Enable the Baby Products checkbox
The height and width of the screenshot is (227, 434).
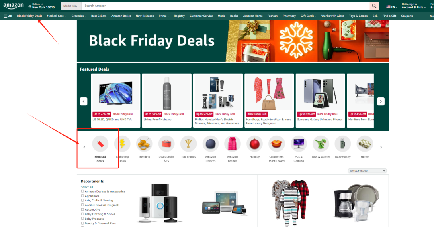point(82,219)
